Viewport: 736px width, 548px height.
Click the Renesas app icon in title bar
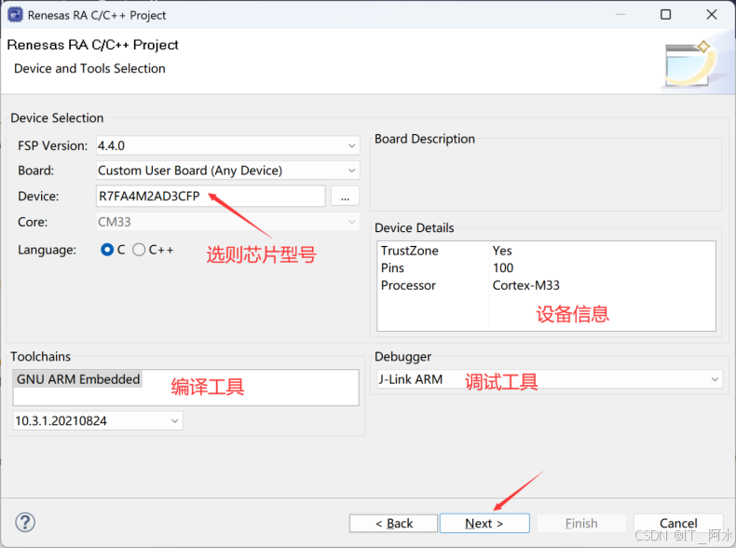(x=15, y=15)
